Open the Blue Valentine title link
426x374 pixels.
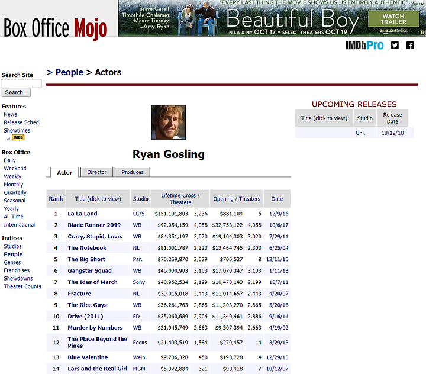click(x=88, y=357)
